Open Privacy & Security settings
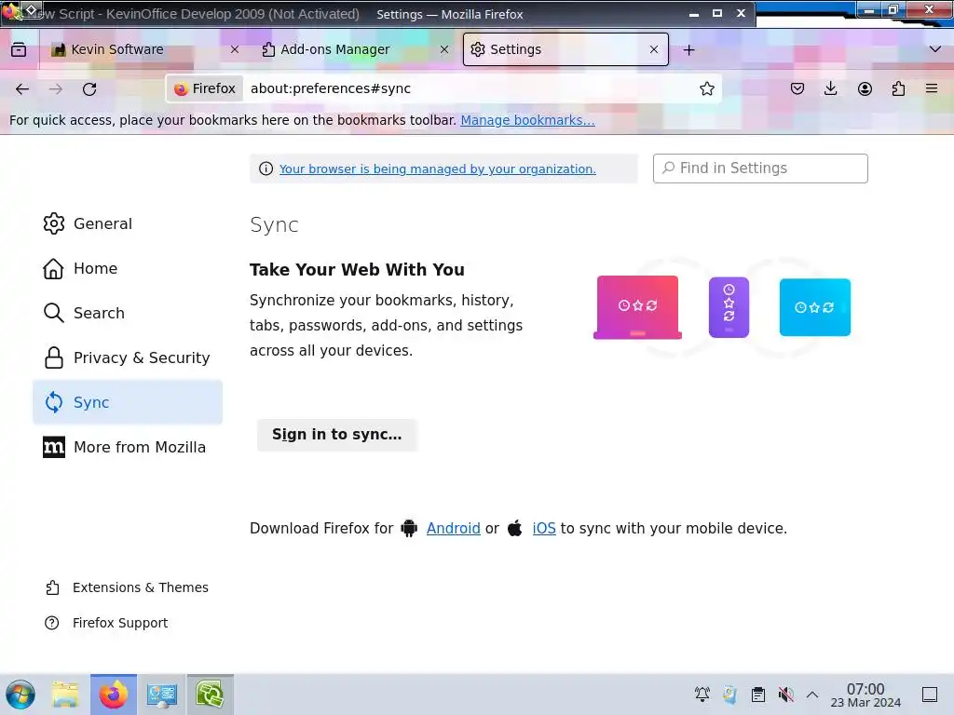This screenshot has height=715, width=954. (x=127, y=357)
